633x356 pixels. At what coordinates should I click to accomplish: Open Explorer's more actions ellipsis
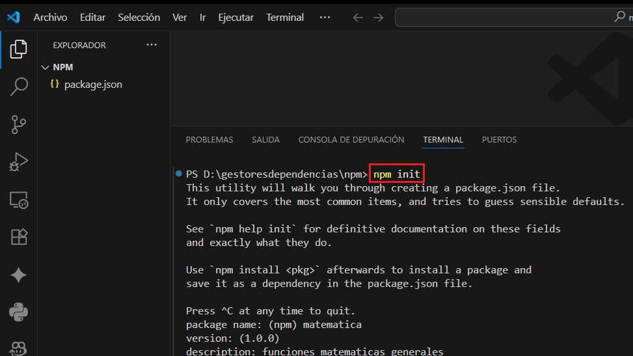[152, 45]
